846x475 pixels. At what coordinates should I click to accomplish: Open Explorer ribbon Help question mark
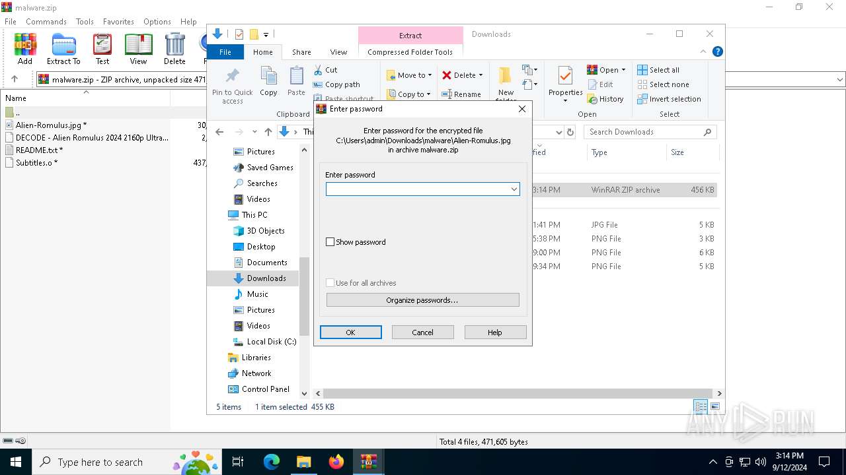coord(718,51)
